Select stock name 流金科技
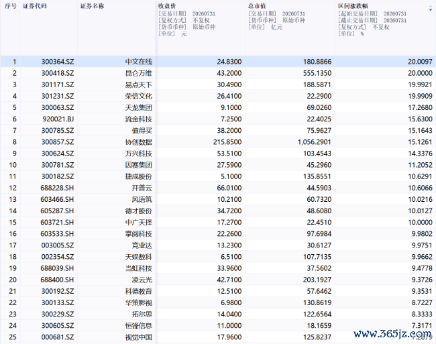 point(138,119)
